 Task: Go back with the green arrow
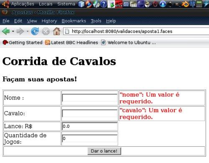click(x=6, y=31)
